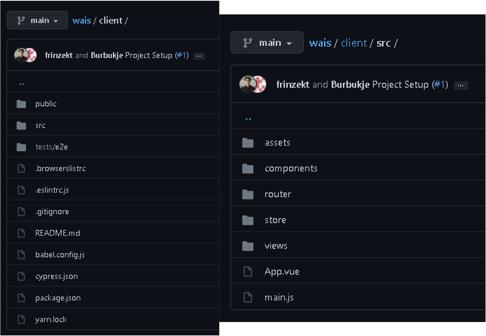The height and width of the screenshot is (336, 486).
Task: Open .gitignore file
Action: [52, 212]
